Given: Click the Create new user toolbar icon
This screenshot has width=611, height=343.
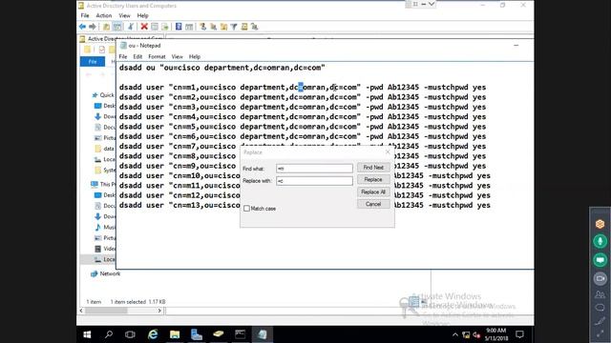Looking at the screenshot, I should [202, 27].
